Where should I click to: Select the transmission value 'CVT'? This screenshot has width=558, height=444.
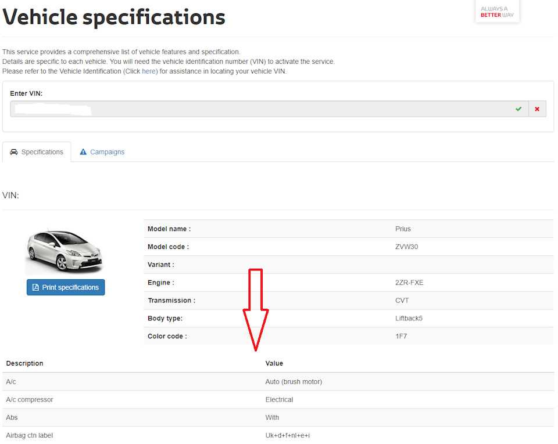point(402,300)
